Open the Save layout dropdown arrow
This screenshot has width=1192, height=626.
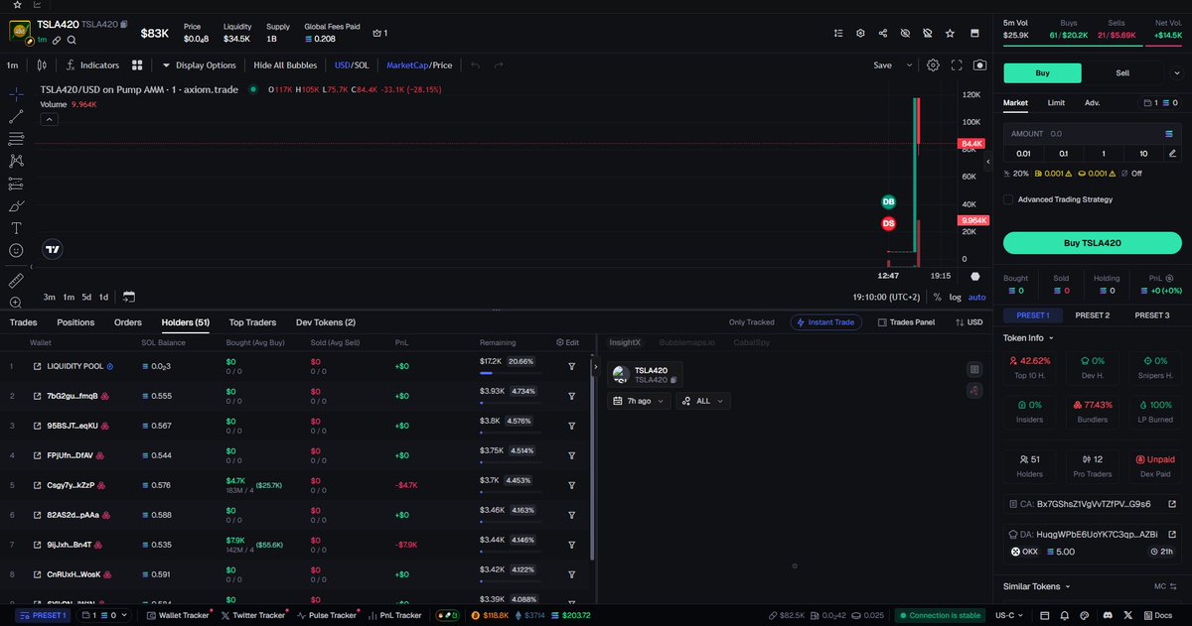tap(908, 65)
